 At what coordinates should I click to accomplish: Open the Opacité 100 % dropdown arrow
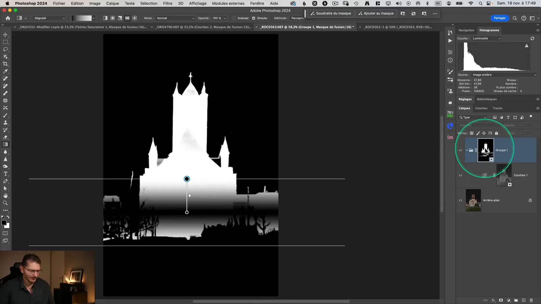click(x=225, y=18)
